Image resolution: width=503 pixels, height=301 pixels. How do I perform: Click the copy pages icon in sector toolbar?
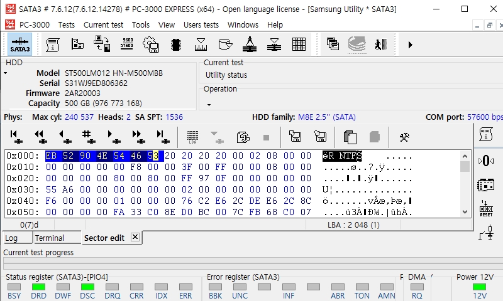tap(350, 137)
